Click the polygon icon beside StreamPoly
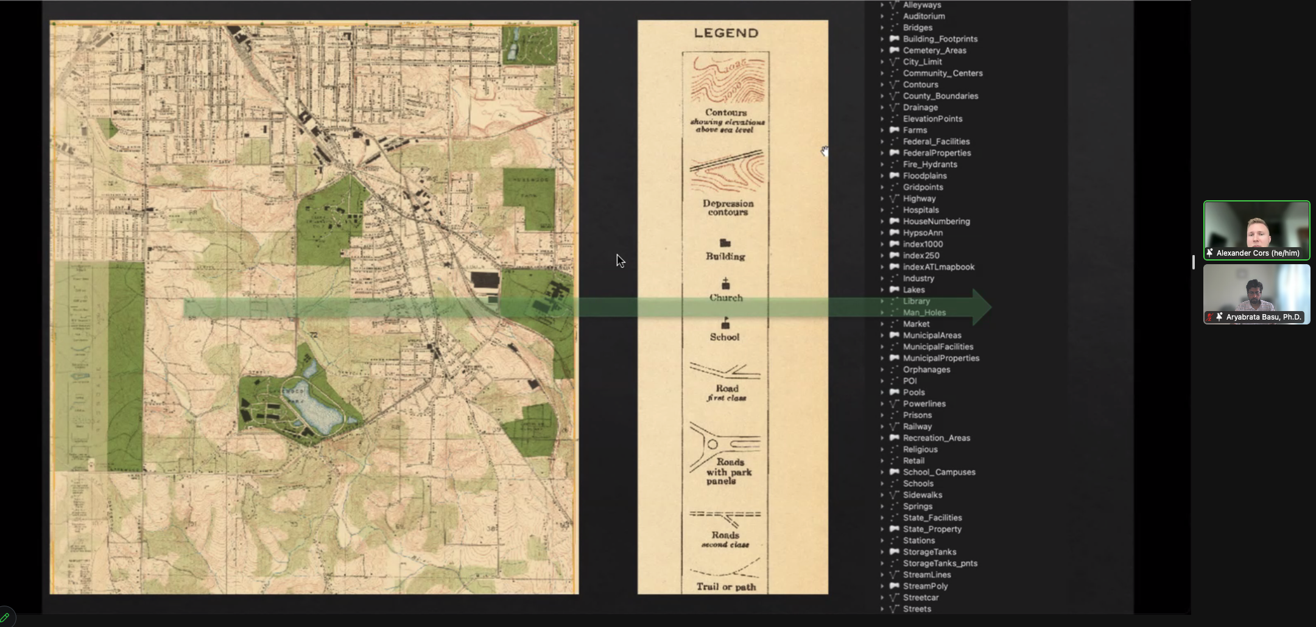The width and height of the screenshot is (1316, 627). point(895,586)
